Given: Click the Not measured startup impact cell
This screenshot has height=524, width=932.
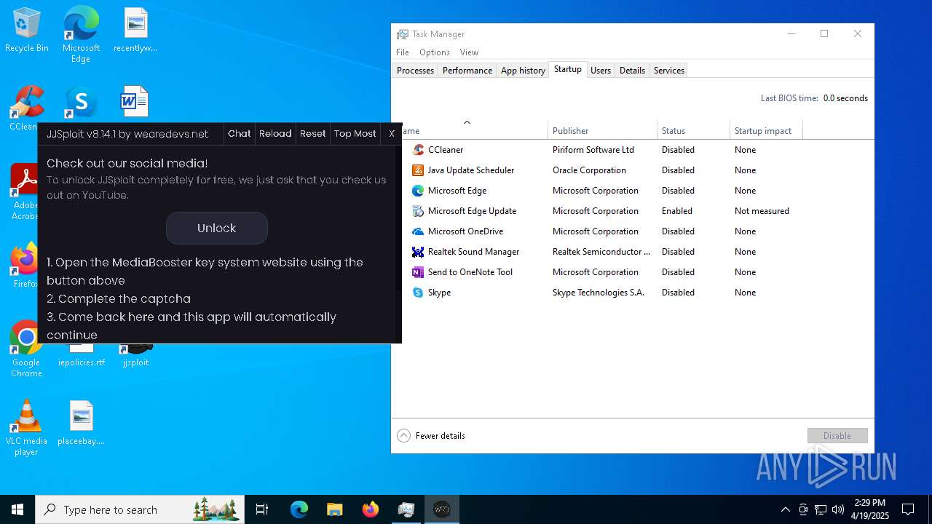Looking at the screenshot, I should pos(762,211).
